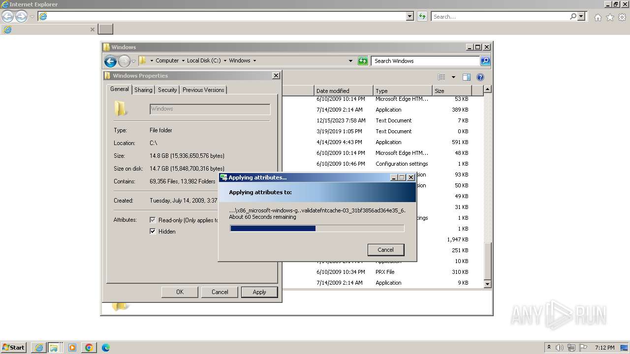
Task: Show hidden system tray icons
Action: click(549, 347)
